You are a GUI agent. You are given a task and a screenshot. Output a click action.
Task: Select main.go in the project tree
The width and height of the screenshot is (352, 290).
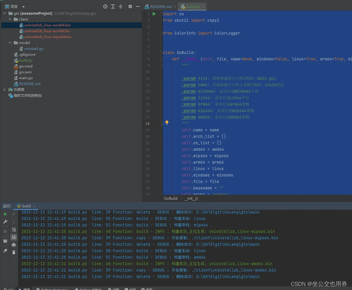click(x=26, y=78)
